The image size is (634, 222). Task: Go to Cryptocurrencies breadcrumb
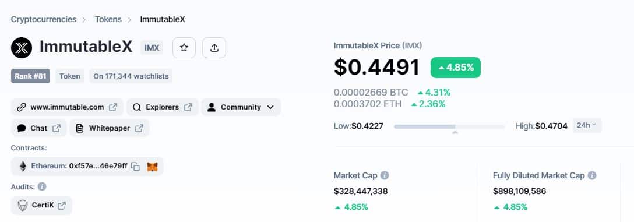click(x=44, y=19)
